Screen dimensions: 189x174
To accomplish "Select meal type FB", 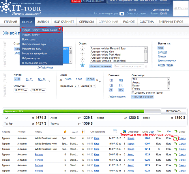I will (121, 85).
